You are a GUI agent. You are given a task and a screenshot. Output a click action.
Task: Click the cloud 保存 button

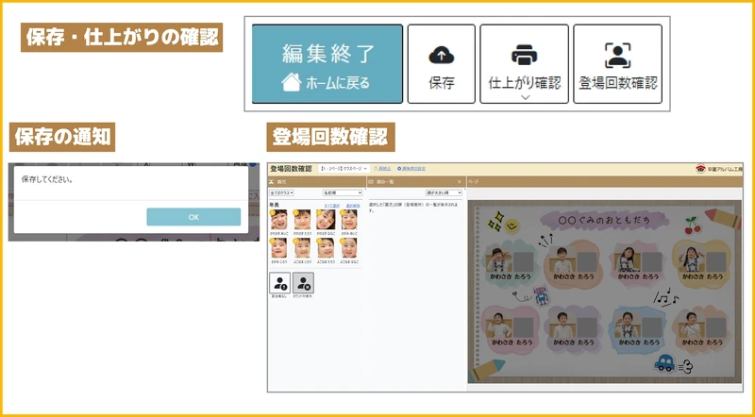tap(442, 64)
